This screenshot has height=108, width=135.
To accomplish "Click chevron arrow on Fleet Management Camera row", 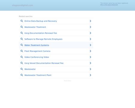I will click(90, 51).
